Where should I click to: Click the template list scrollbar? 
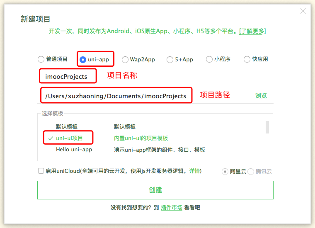267,127
